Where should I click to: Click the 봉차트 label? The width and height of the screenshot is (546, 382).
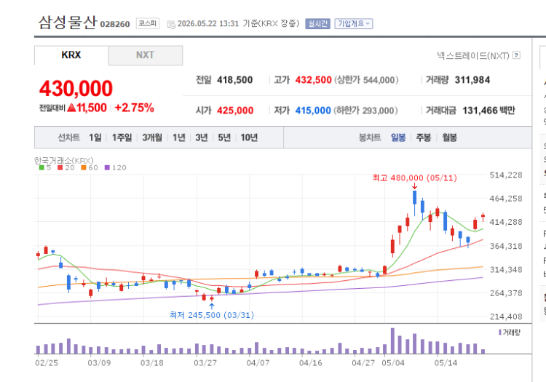[370, 138]
